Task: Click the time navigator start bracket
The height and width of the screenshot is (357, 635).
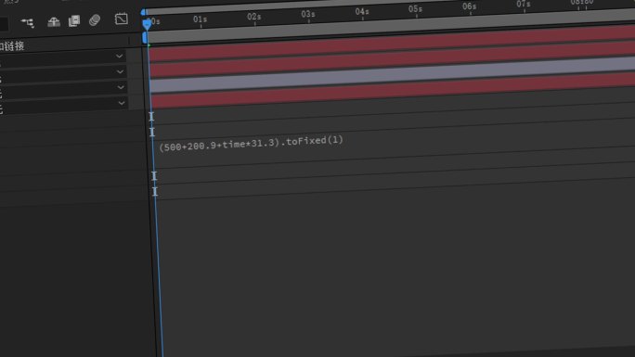Action: pyautogui.click(x=143, y=13)
